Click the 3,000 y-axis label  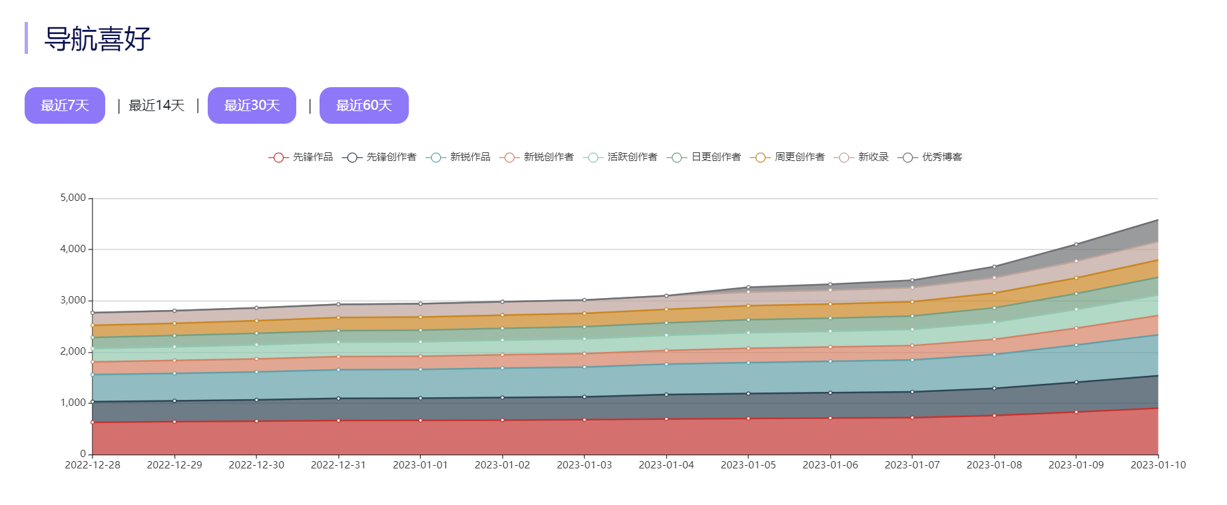pyautogui.click(x=73, y=300)
